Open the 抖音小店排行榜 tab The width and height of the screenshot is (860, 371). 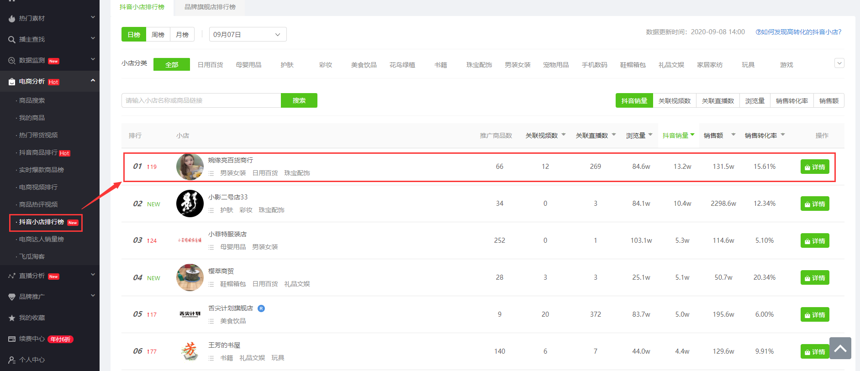pyautogui.click(x=142, y=7)
